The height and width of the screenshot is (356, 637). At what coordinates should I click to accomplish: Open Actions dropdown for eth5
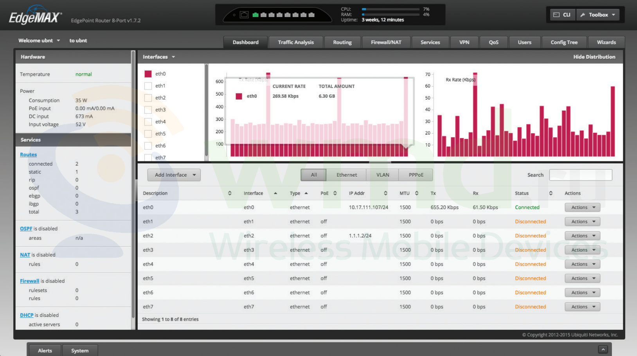tap(583, 279)
